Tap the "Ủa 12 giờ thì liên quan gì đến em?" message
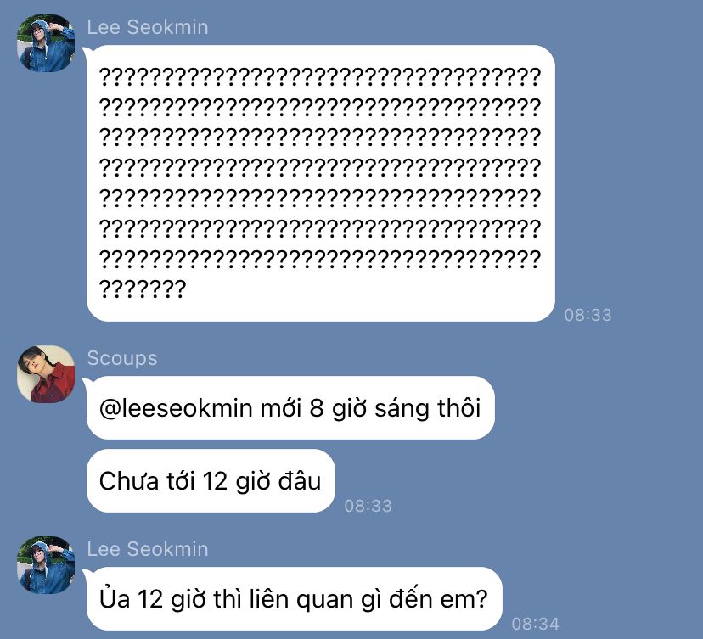 [294, 598]
